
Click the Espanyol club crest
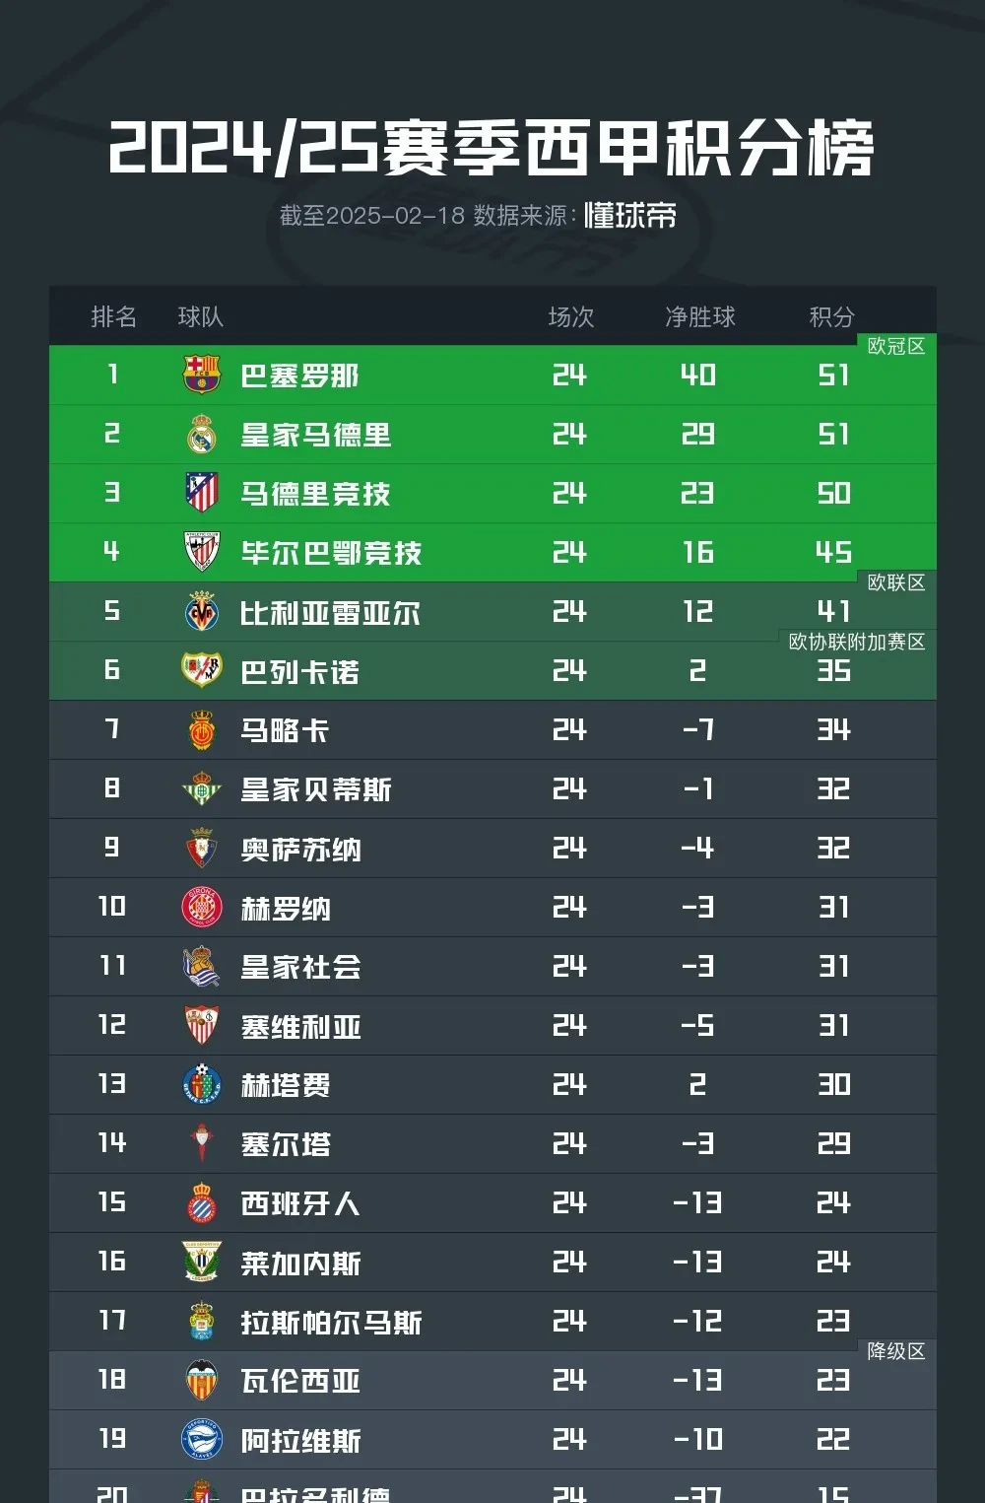coord(202,1202)
